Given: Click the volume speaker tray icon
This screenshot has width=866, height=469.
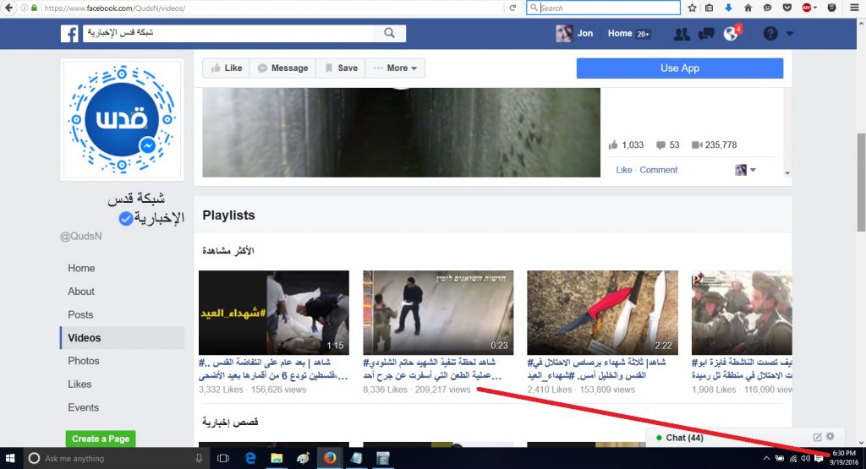Looking at the screenshot, I should tap(805, 458).
